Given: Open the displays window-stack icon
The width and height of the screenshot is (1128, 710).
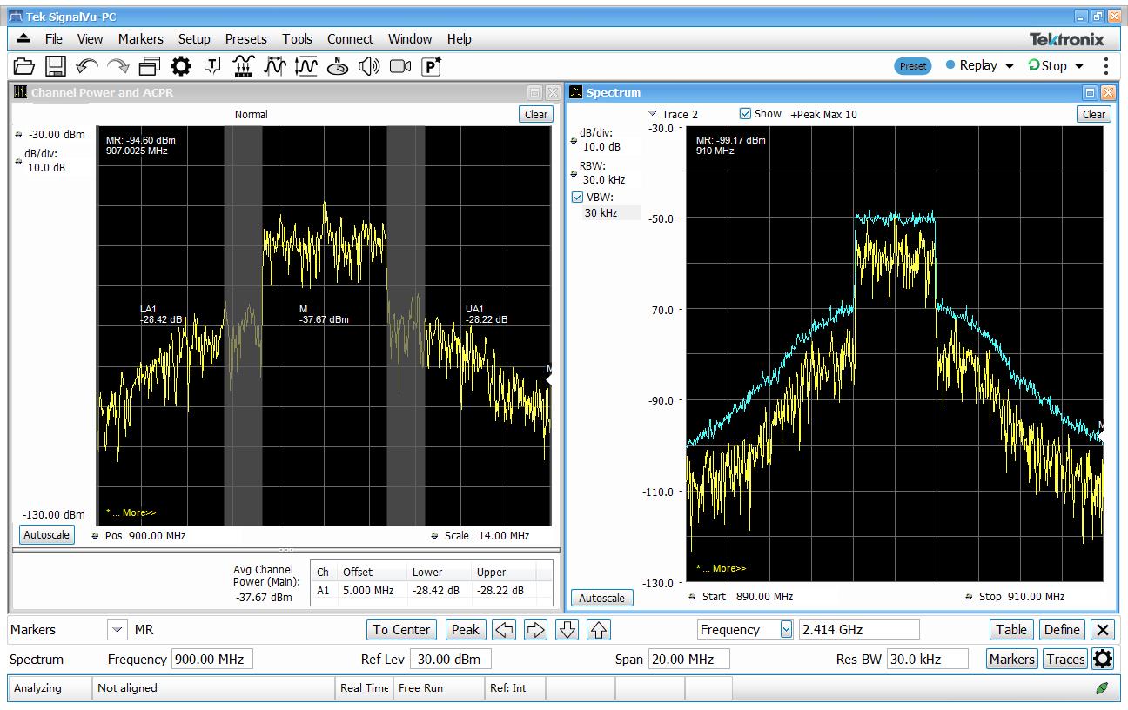Looking at the screenshot, I should click(150, 66).
